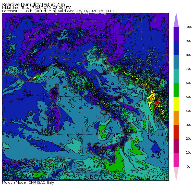This screenshot has height=186, width=194.
Task: Click the yellow 40–50 colorbar segment
Action: 176,104
